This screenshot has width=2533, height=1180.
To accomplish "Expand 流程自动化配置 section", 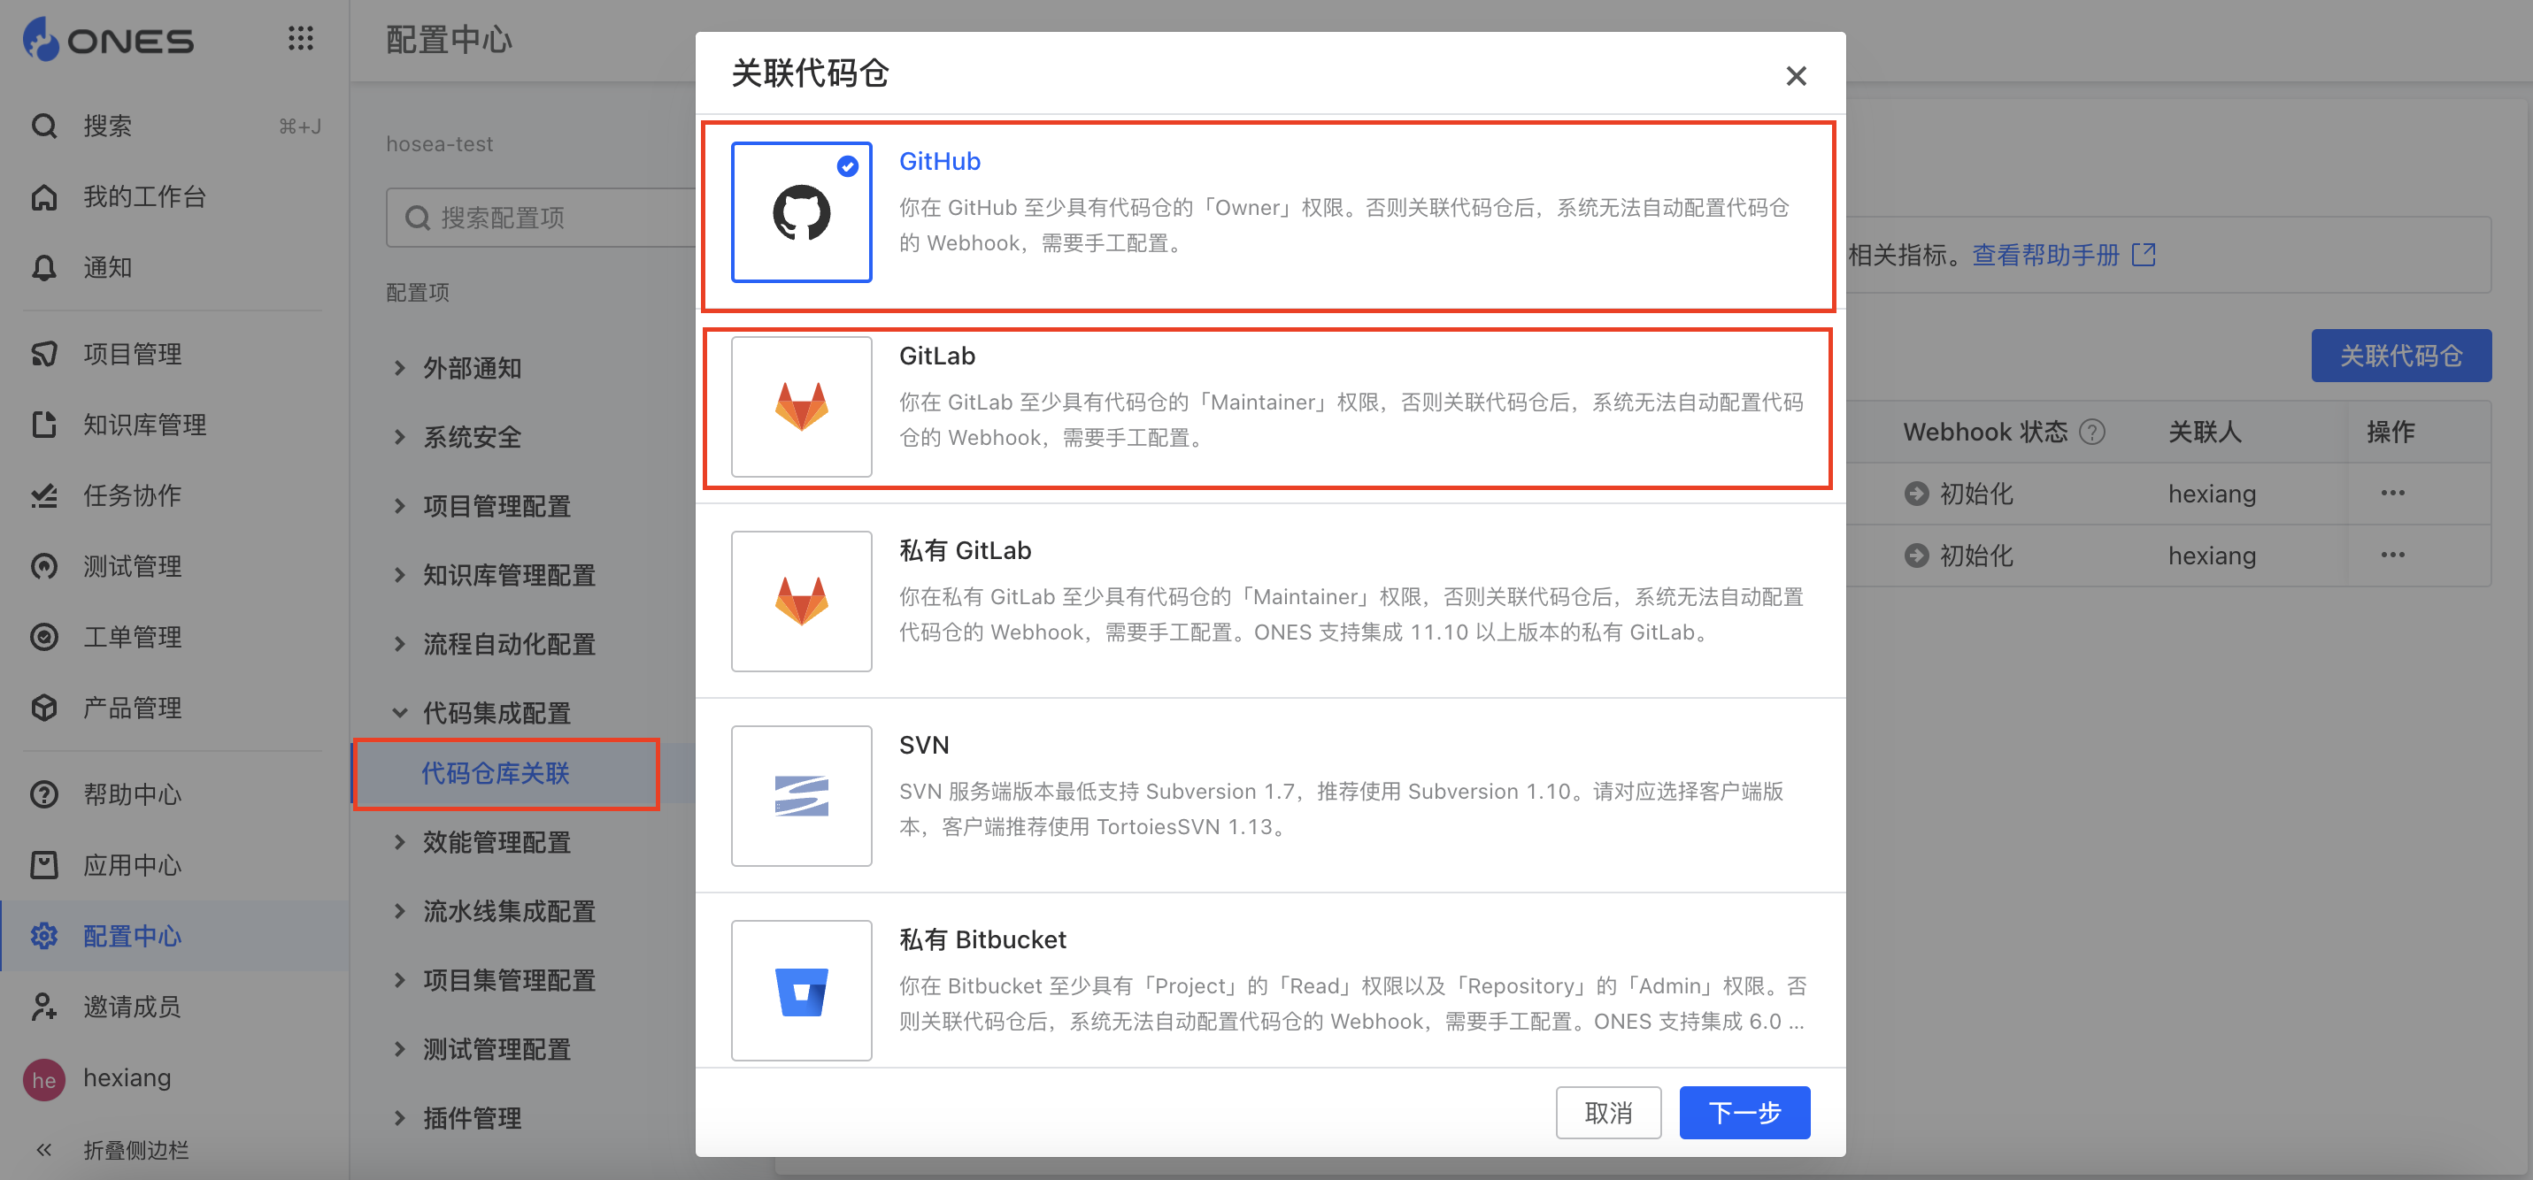I will click(x=399, y=644).
